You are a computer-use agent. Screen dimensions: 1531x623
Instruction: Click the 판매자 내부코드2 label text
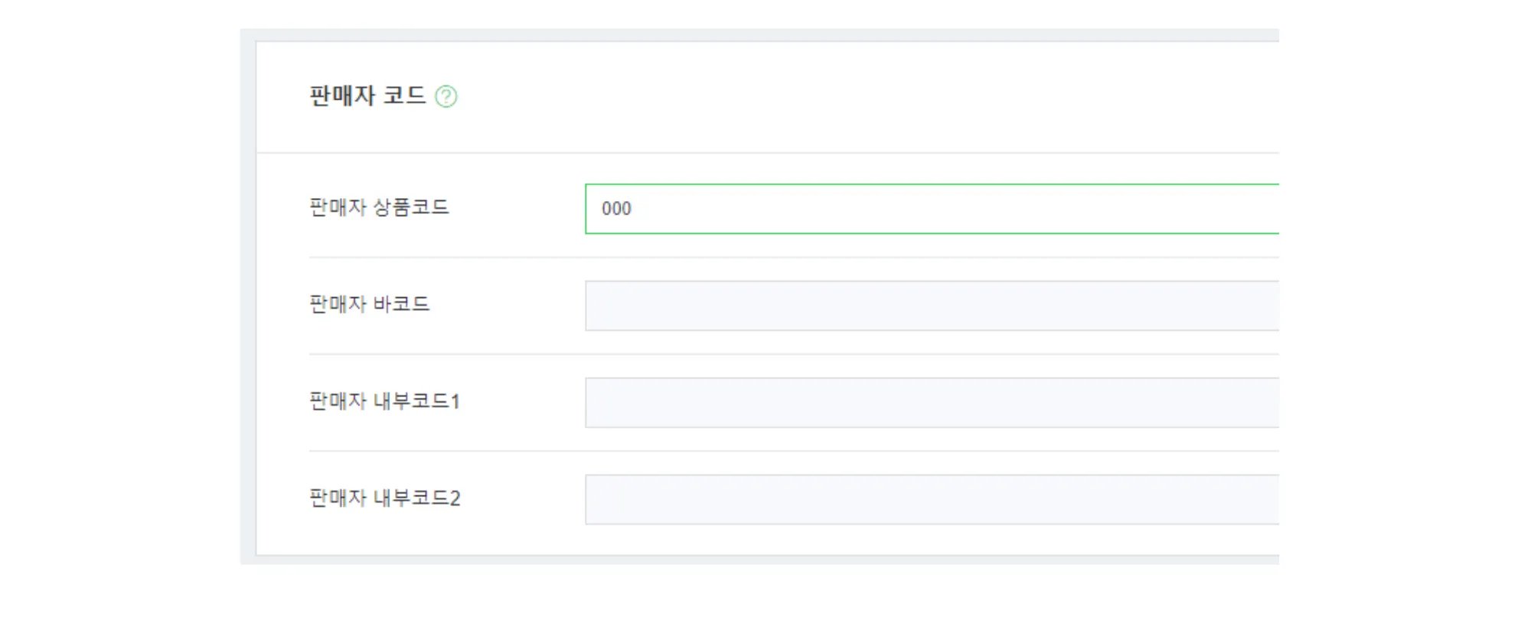click(384, 498)
